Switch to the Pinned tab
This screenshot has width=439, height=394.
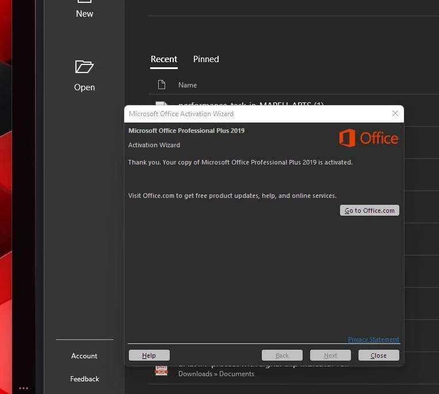coord(206,59)
